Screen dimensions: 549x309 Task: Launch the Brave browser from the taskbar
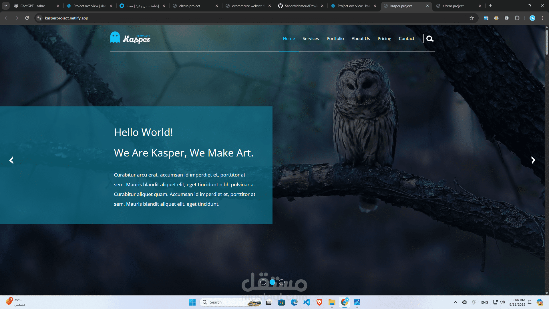[x=319, y=302]
